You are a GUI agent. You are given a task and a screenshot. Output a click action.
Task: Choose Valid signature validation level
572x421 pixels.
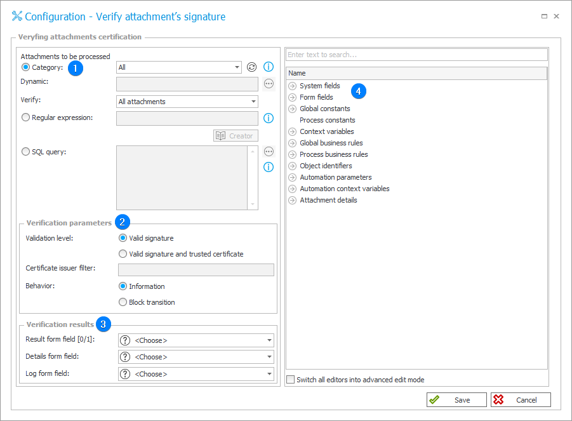[123, 238]
